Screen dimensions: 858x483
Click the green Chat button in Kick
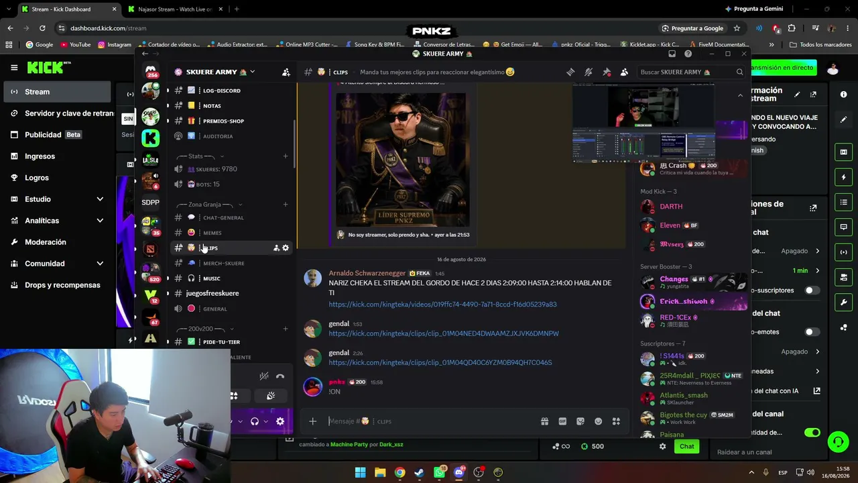coord(687,447)
